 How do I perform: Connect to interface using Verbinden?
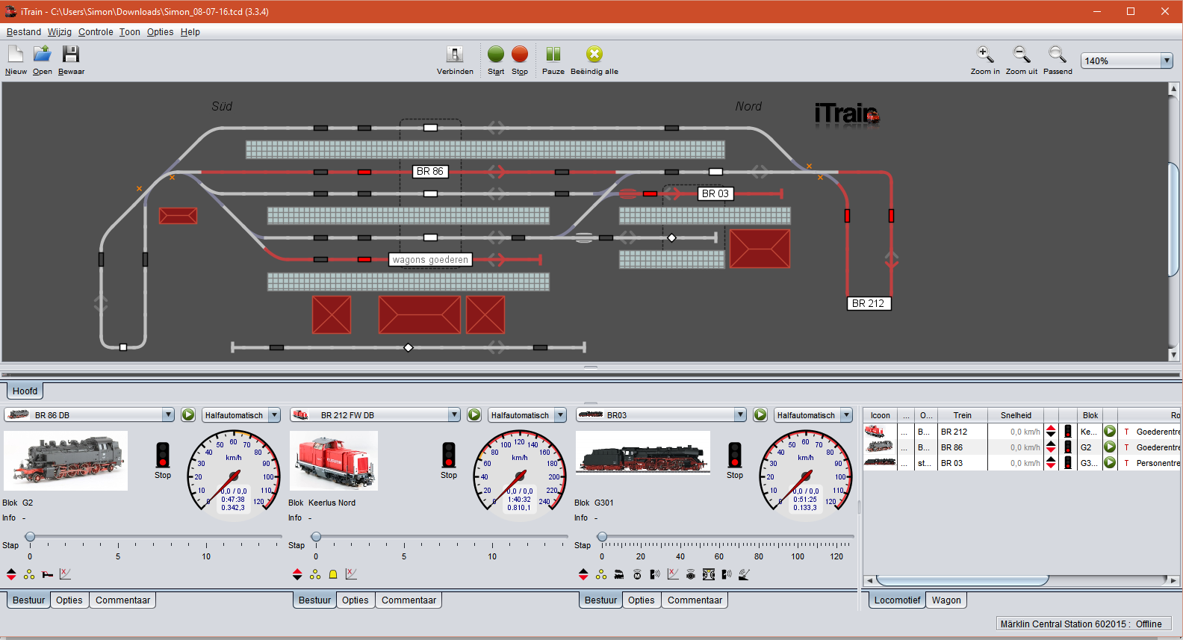pos(455,60)
